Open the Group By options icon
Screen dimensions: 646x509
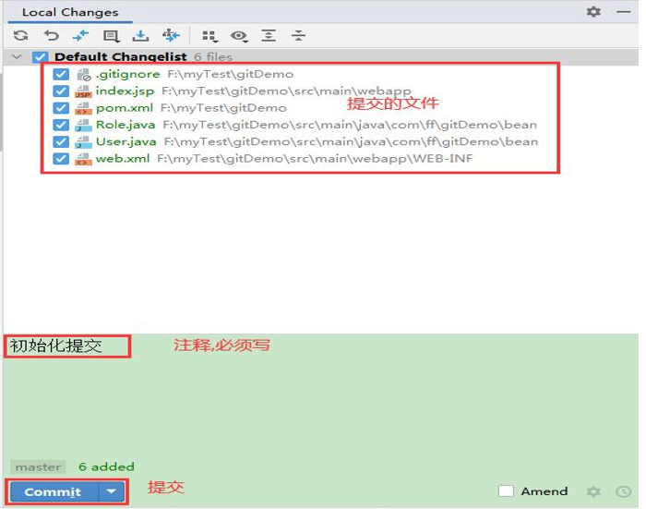point(209,36)
